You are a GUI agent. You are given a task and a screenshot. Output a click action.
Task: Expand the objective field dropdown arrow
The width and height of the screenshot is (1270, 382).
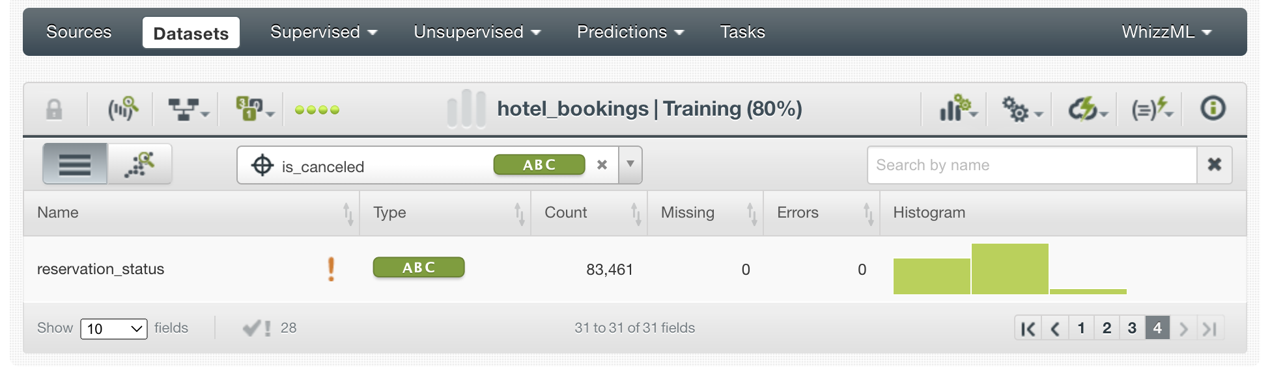[x=630, y=164]
